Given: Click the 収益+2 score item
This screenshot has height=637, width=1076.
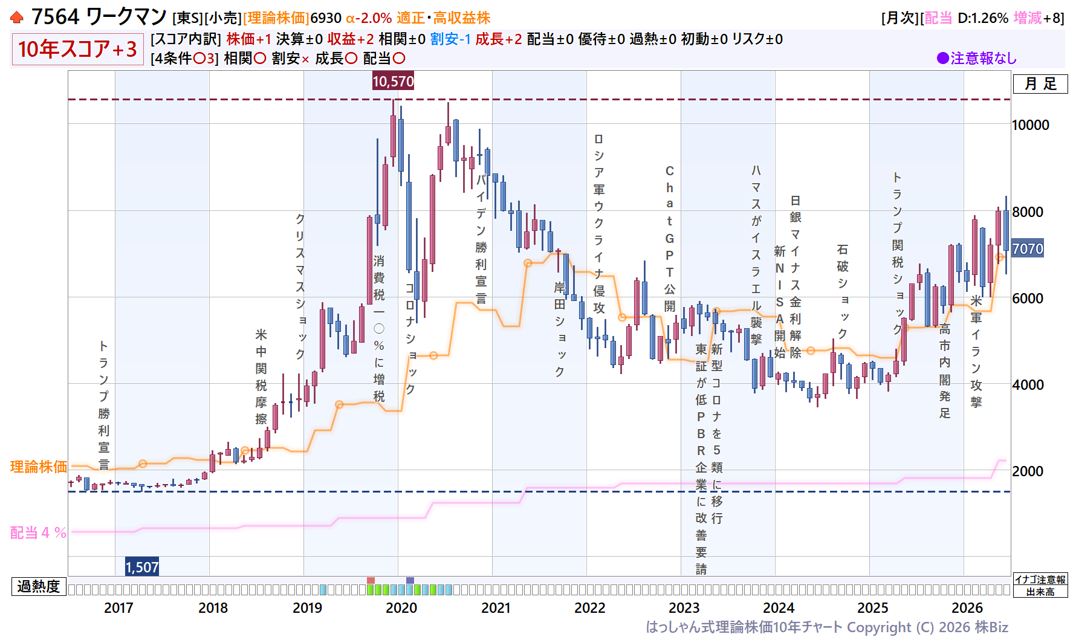Looking at the screenshot, I should [x=351, y=39].
